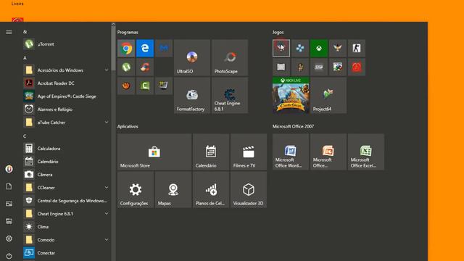The height and width of the screenshot is (261, 464).
Task: Open the Pictures icon in the left rail
Action: point(9,204)
